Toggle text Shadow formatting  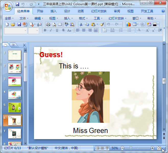click(63, 30)
